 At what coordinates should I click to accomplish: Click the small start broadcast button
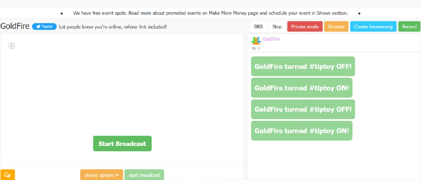click(144, 175)
